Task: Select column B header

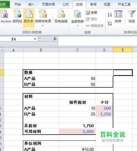Action: 41,50
